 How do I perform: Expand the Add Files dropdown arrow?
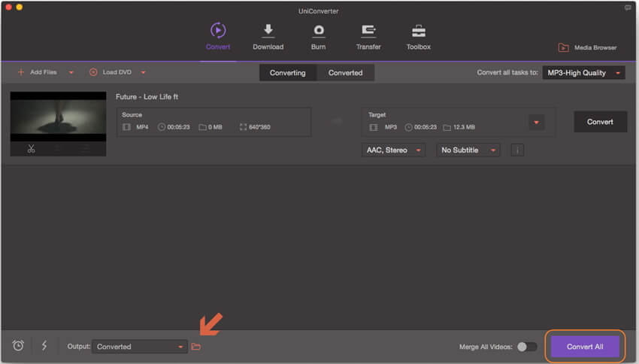coord(71,72)
